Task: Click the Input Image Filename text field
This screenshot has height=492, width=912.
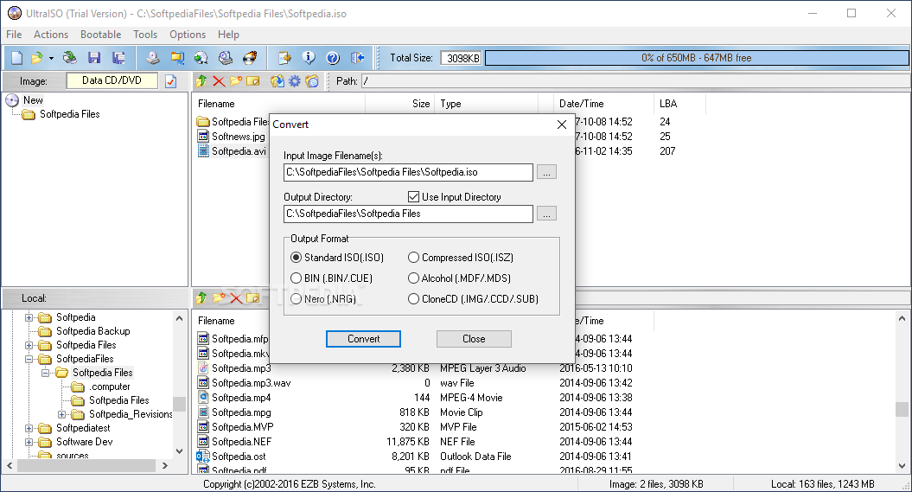Action: pyautogui.click(x=408, y=172)
